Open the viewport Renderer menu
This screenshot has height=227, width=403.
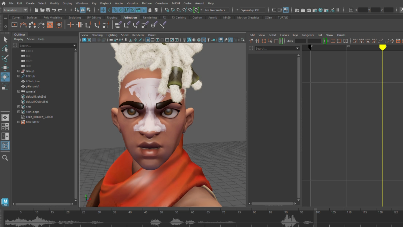pos(138,35)
